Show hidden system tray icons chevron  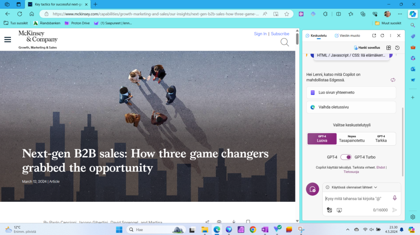point(348,229)
